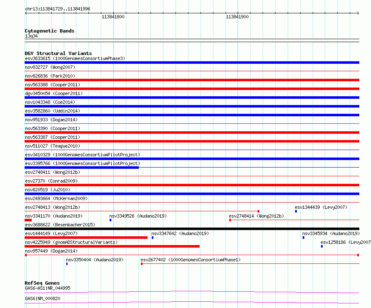The height and width of the screenshot is (308, 371).
Task: Click the red bar of esv27370
Action: 192,185
